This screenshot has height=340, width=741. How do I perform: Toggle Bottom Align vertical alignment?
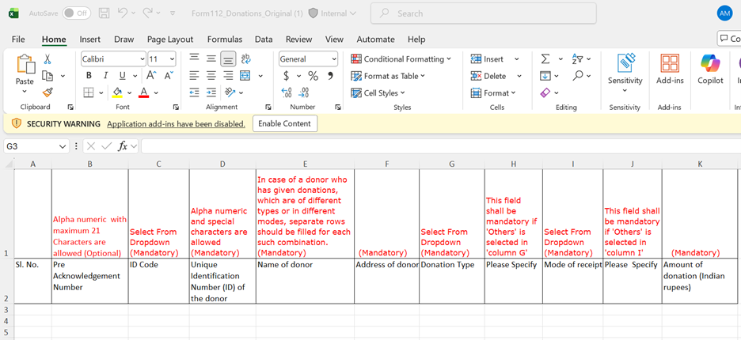click(x=228, y=59)
